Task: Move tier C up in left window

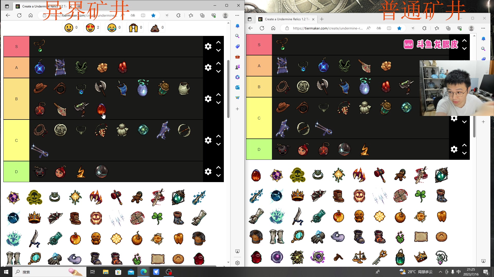Action: pyautogui.click(x=218, y=136)
